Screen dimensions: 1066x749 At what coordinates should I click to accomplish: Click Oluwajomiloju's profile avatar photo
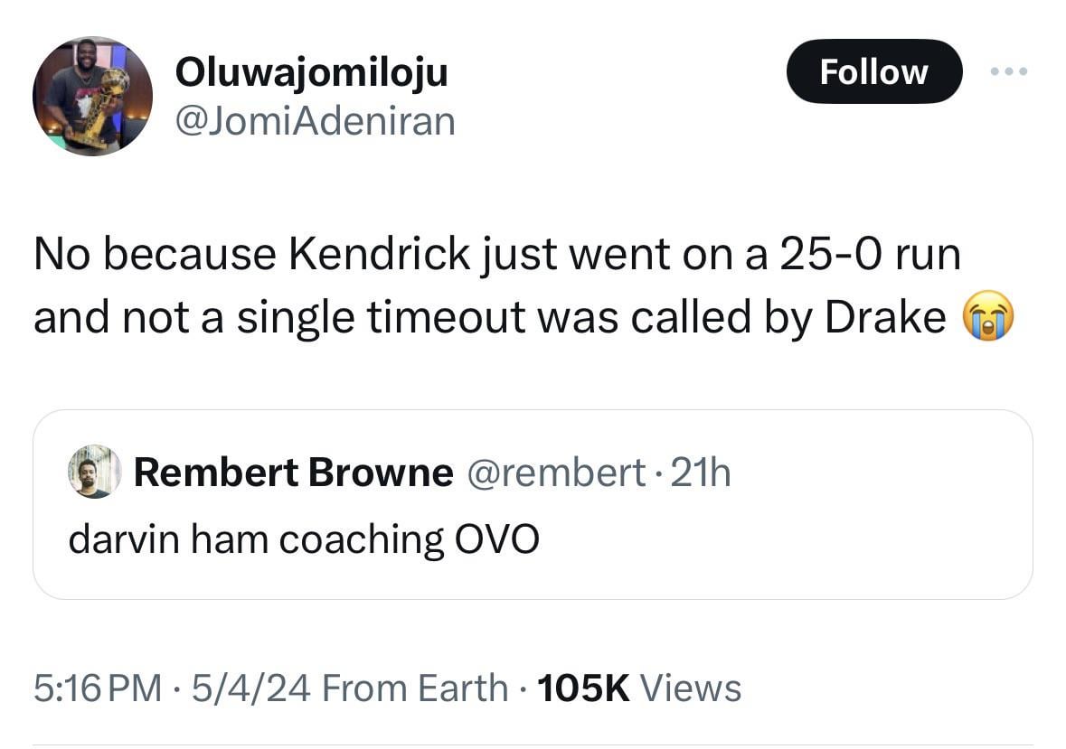click(x=92, y=96)
